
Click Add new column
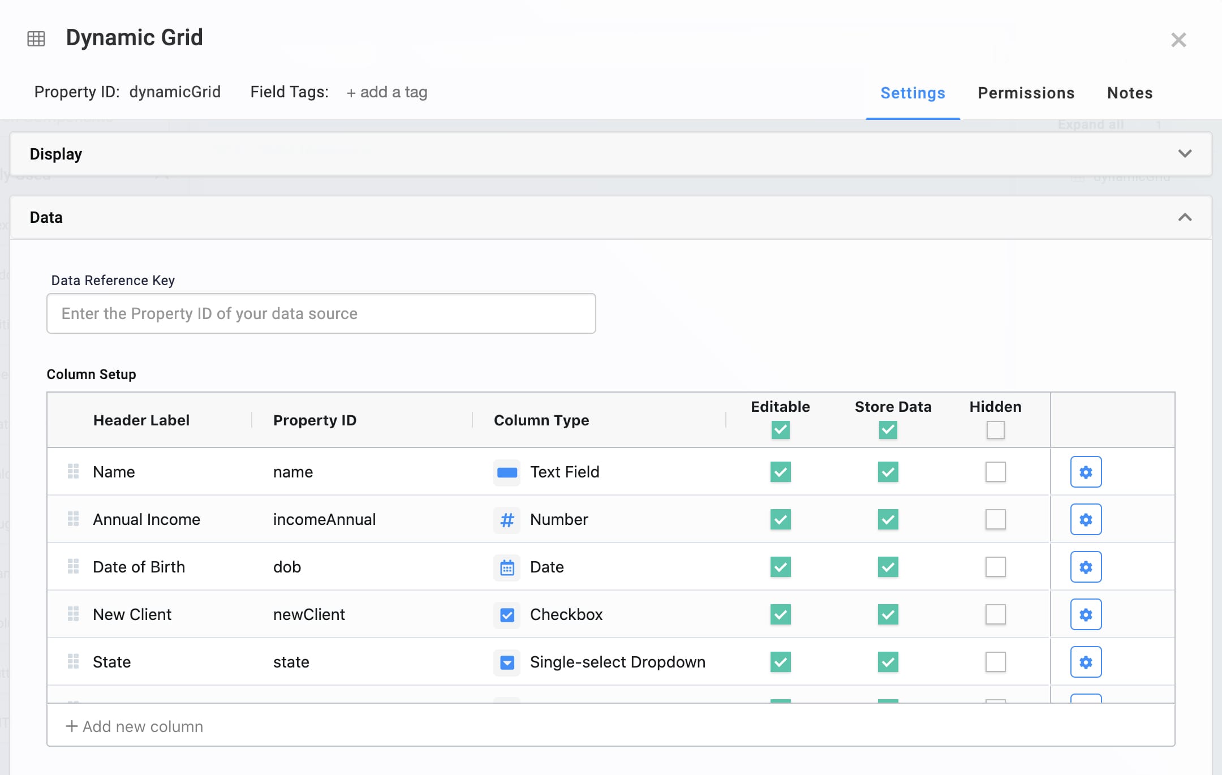pyautogui.click(x=134, y=726)
